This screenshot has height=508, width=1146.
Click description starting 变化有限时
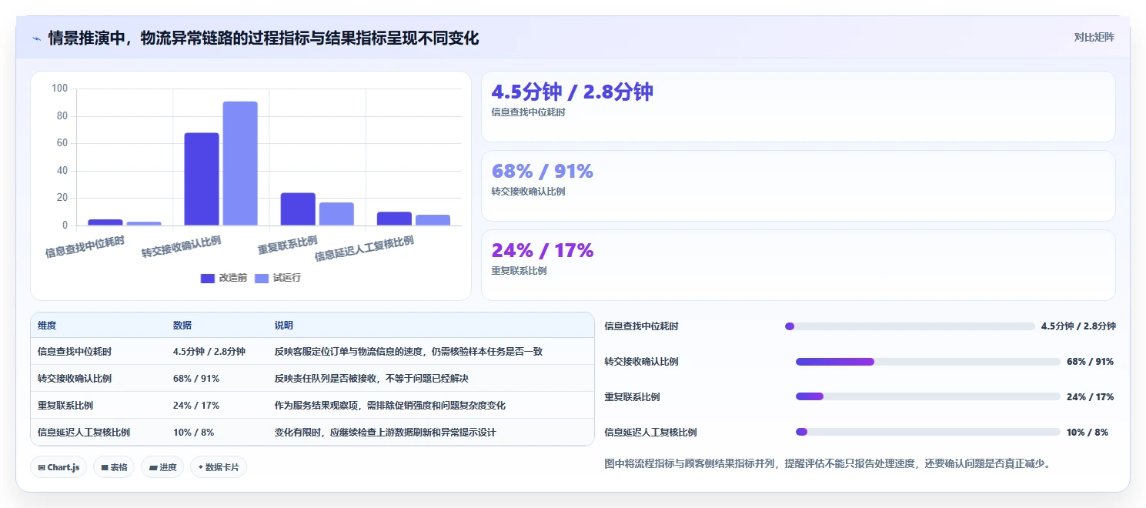pos(386,433)
